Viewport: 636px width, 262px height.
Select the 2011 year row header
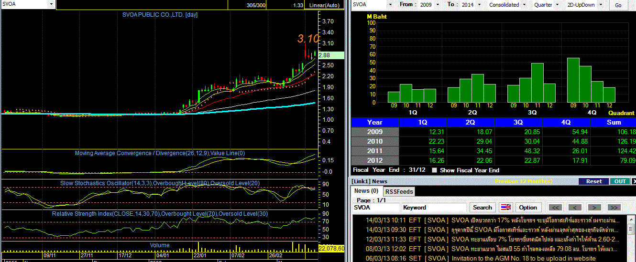pyautogui.click(x=375, y=151)
